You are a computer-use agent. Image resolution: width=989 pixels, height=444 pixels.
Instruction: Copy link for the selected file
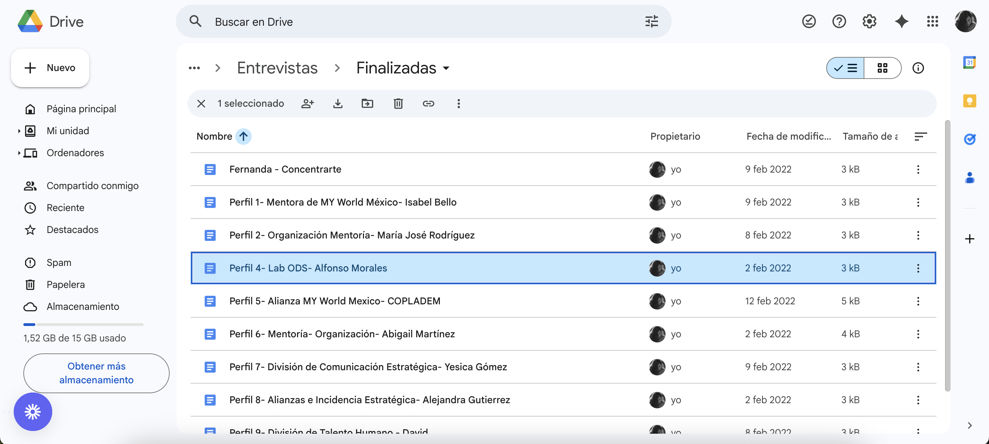click(x=428, y=104)
